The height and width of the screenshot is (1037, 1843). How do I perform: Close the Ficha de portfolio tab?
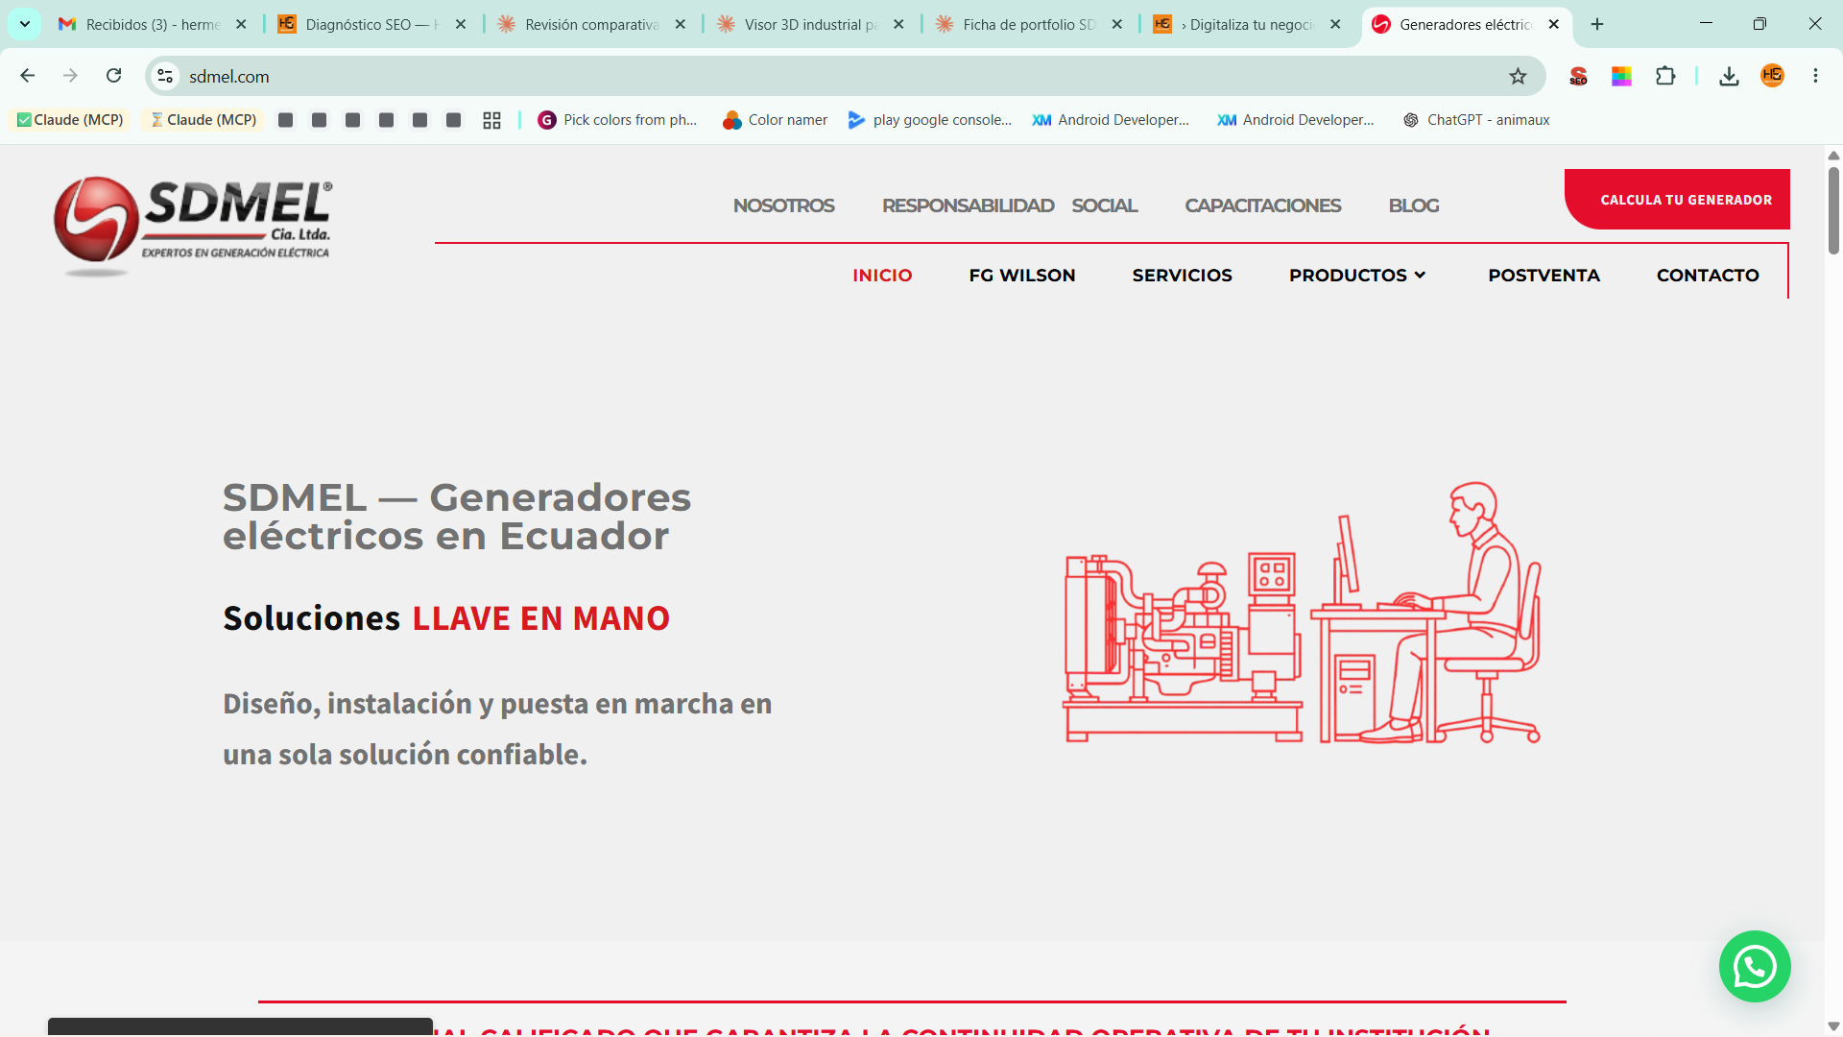pyautogui.click(x=1117, y=24)
